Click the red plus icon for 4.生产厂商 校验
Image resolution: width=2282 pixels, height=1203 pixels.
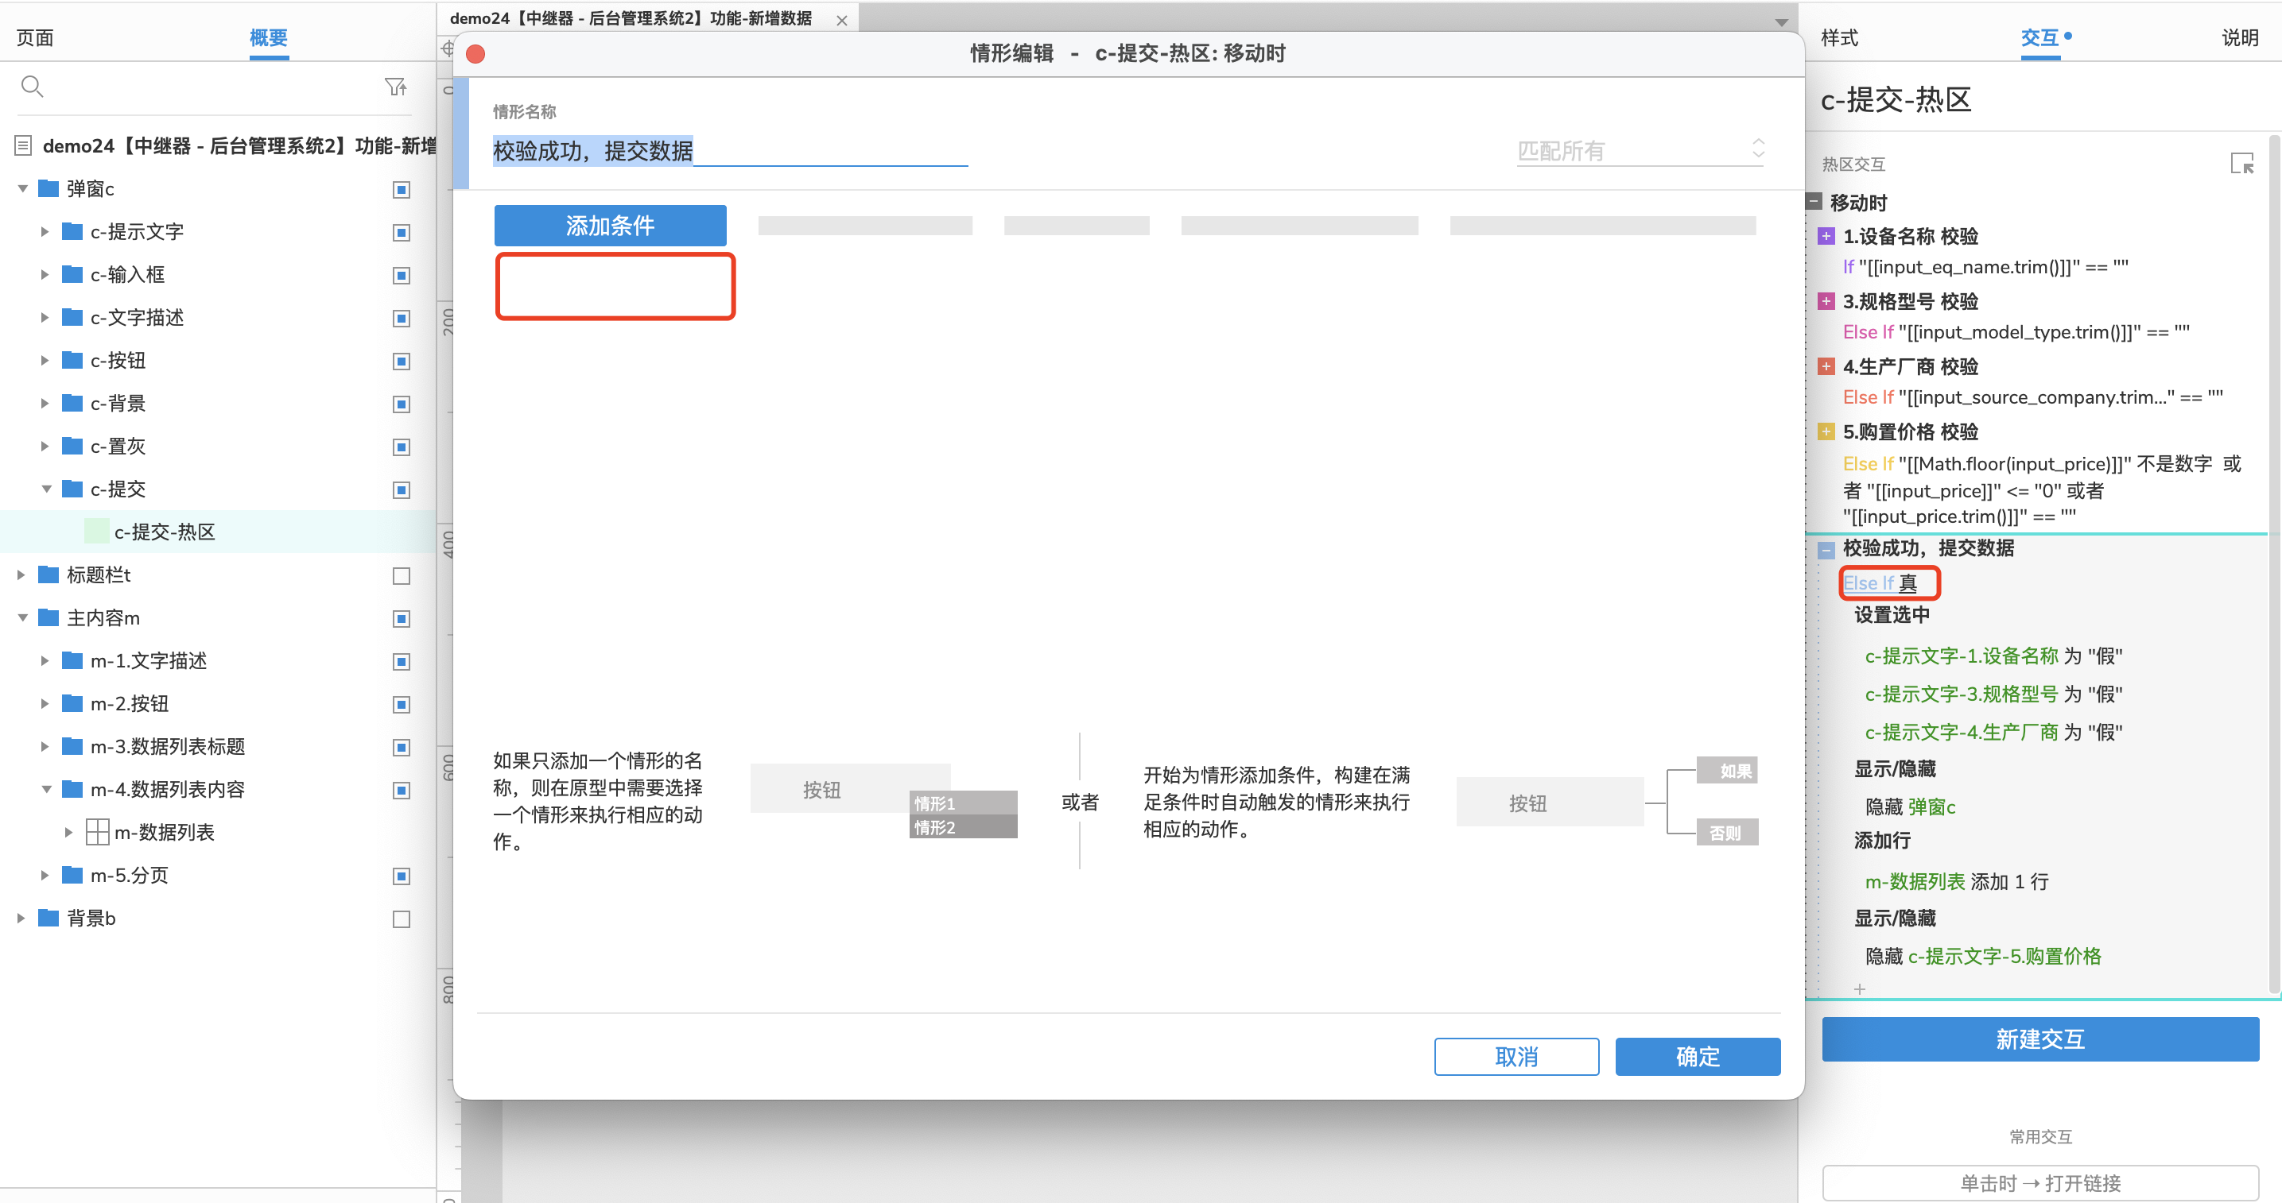click(x=1826, y=366)
